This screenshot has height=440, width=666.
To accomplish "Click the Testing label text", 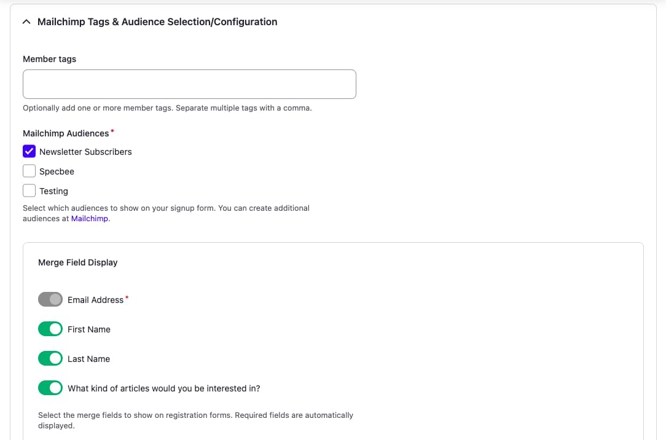I will tap(53, 191).
